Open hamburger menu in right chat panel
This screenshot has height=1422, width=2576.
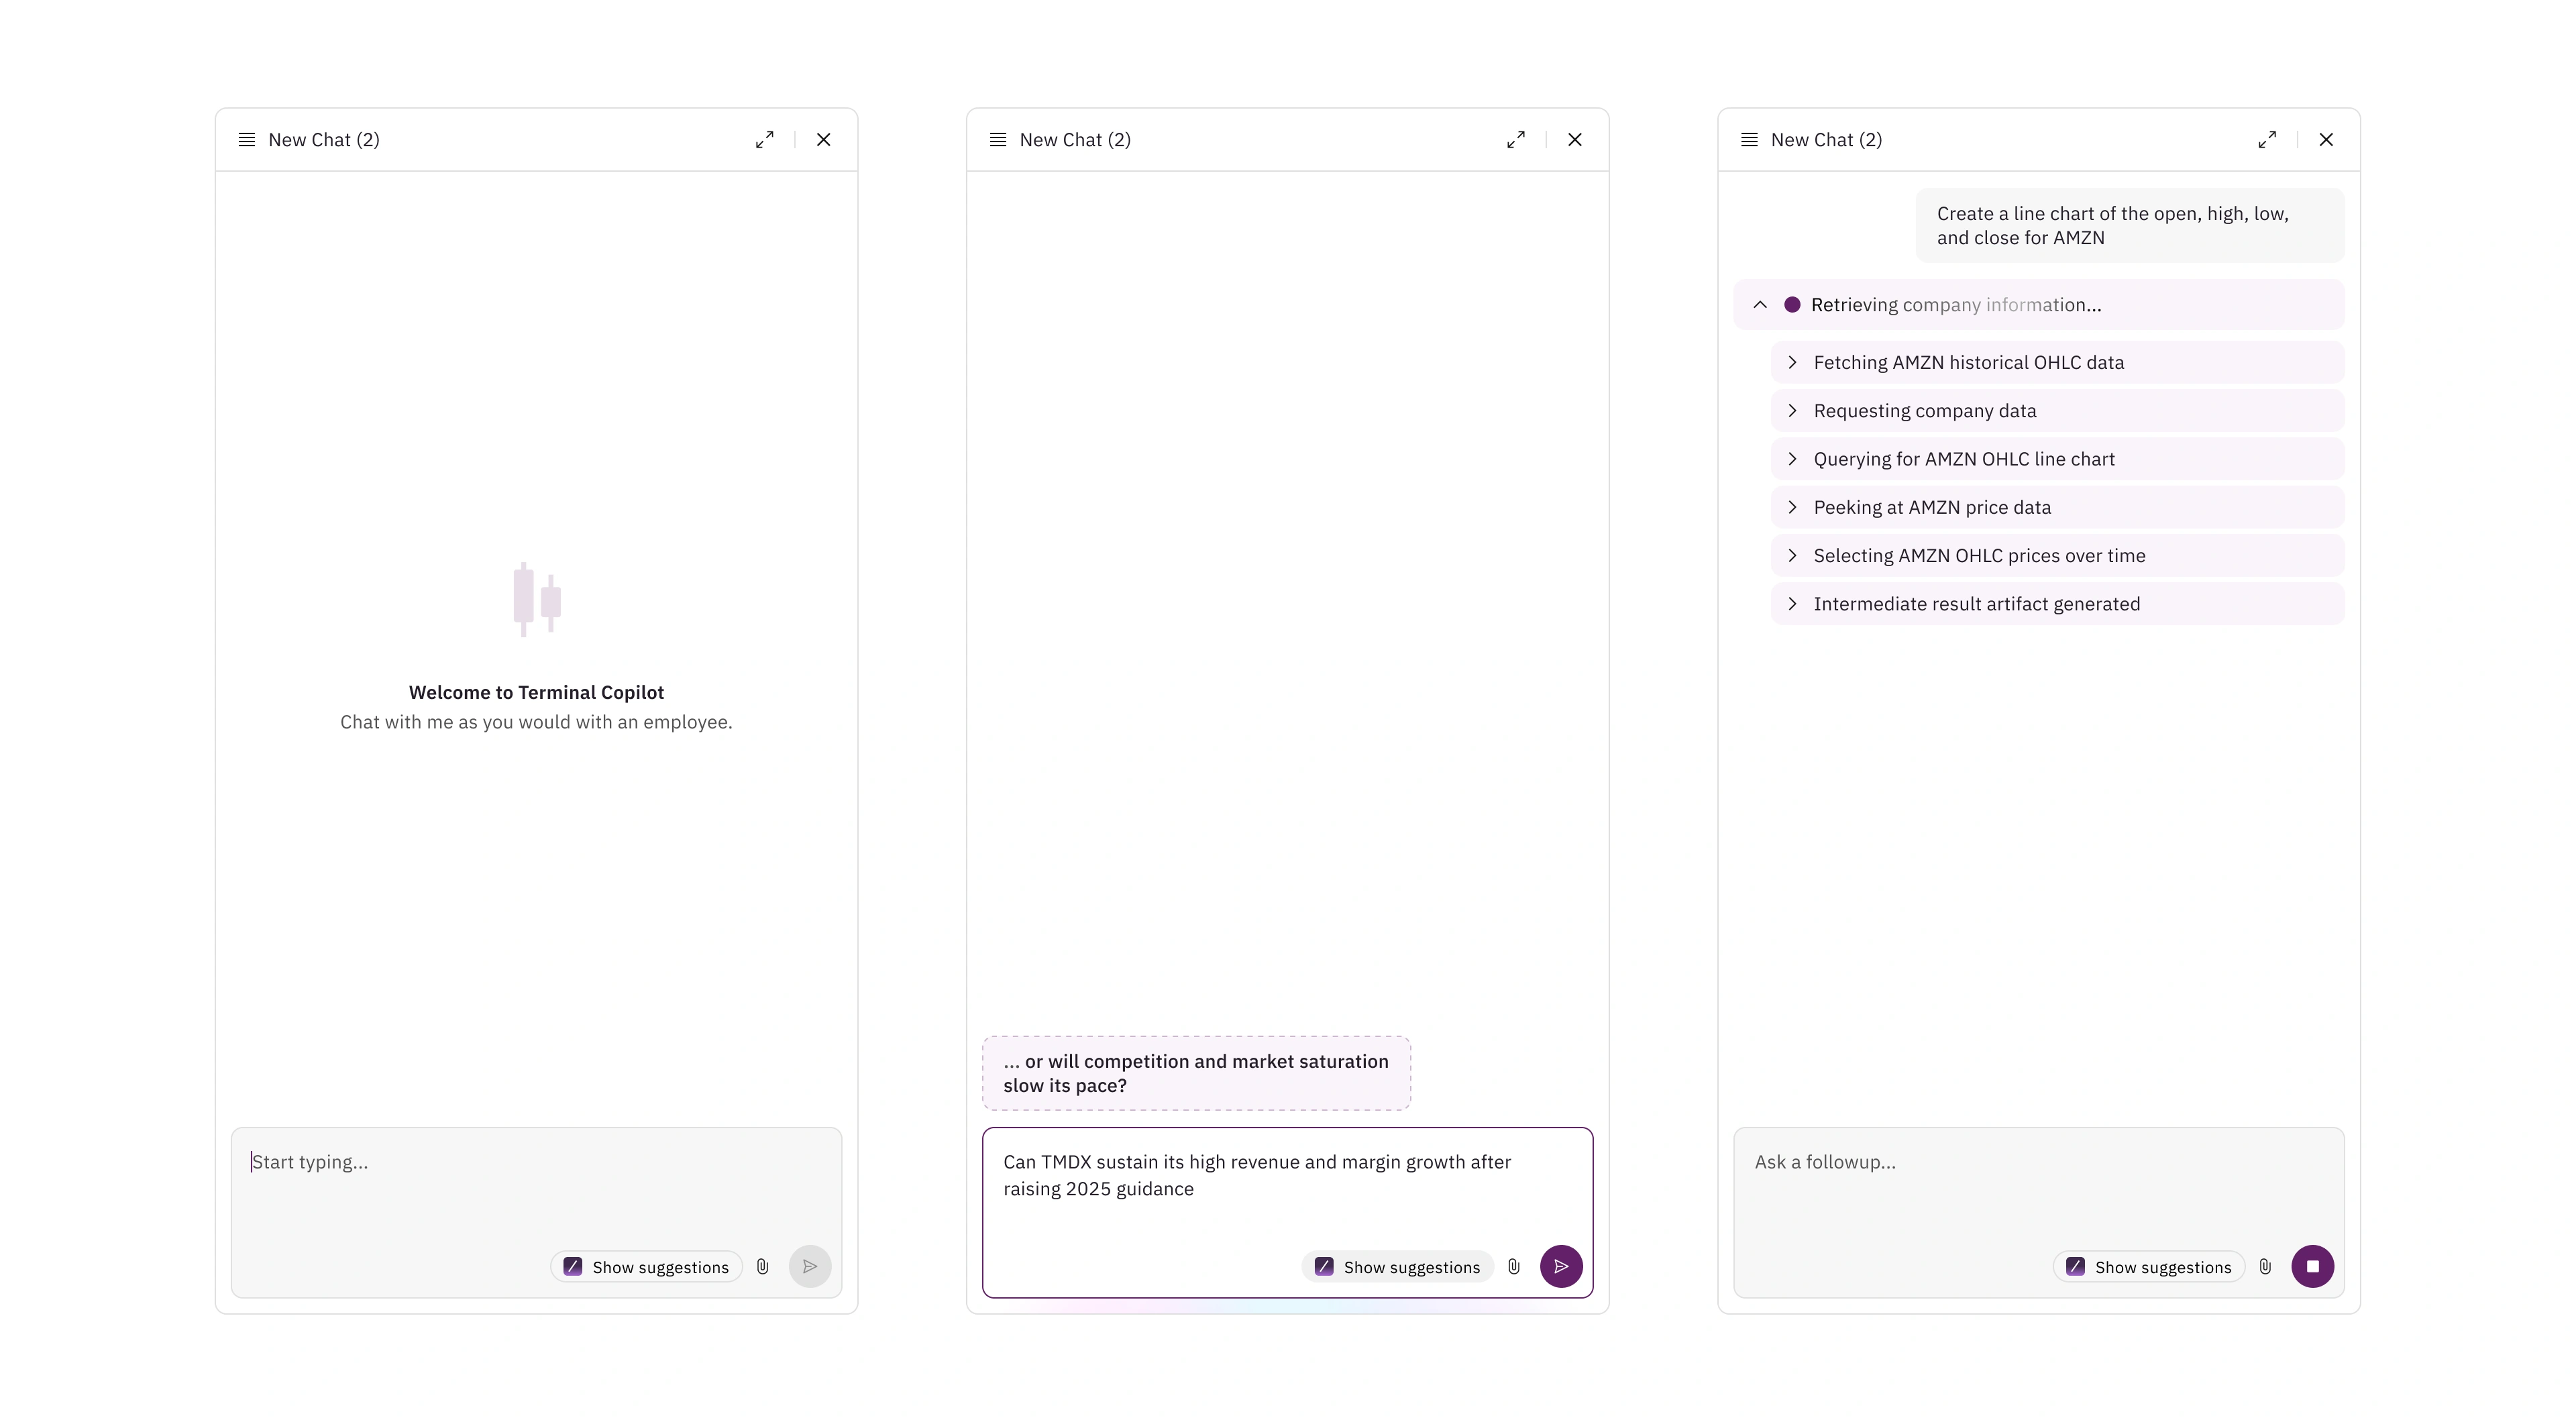pos(1749,140)
